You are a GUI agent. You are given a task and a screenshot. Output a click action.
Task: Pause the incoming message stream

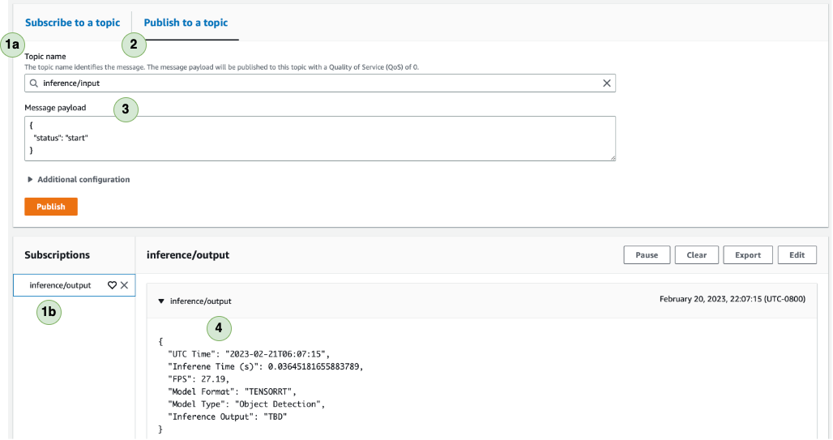click(647, 255)
